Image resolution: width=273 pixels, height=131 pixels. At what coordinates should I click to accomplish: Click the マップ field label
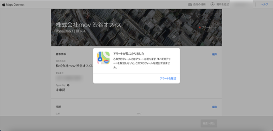[x=139, y=113]
